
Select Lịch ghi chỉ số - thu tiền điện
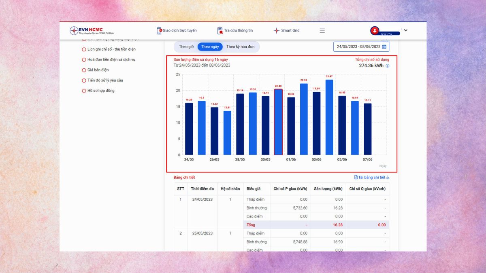111,49
